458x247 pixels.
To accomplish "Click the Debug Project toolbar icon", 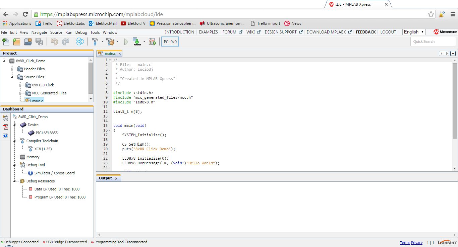I will pos(153,42).
